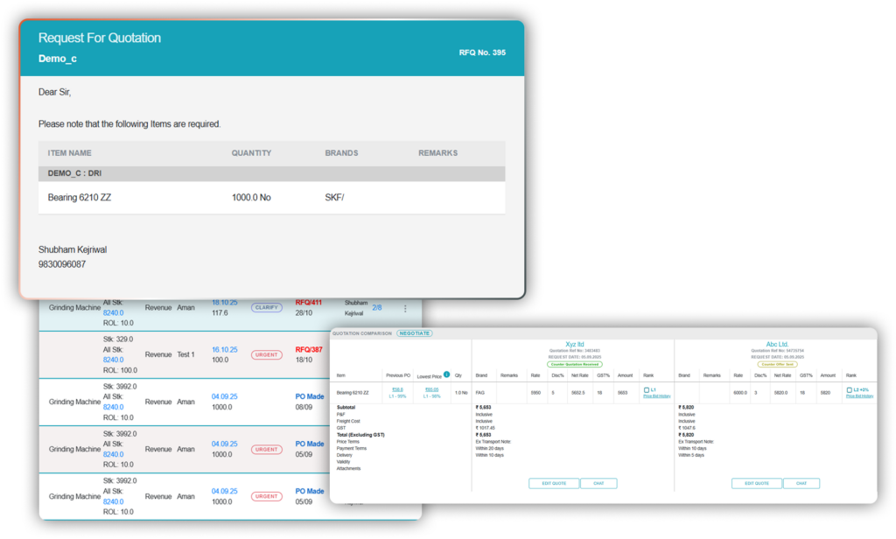
Task: Click the Previous PO price ₹58.8 link
Action: [397, 389]
